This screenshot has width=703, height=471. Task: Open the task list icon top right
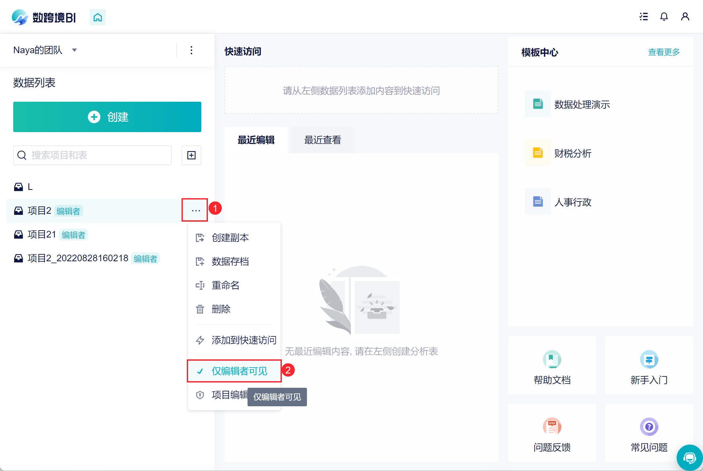click(x=643, y=17)
